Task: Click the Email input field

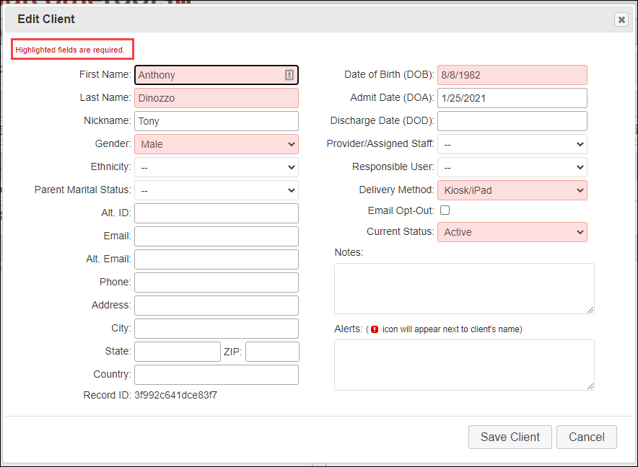Action: 217,236
